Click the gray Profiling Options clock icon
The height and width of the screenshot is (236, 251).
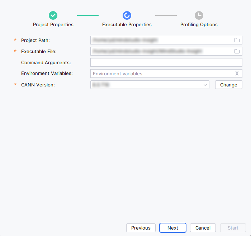tap(199, 15)
